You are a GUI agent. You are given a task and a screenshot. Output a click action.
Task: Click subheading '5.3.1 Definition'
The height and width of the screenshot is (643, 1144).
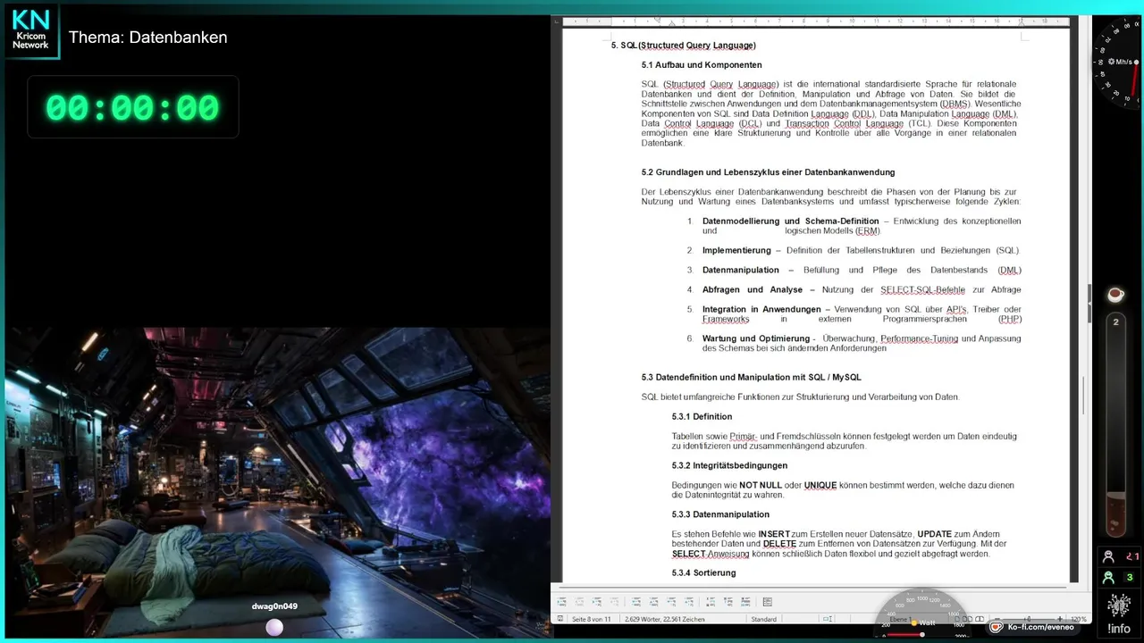[702, 417]
